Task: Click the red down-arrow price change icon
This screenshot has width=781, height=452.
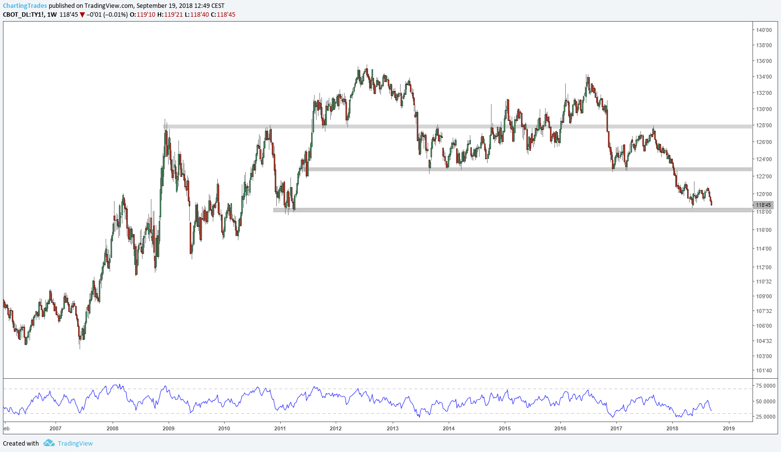Action: click(x=82, y=15)
